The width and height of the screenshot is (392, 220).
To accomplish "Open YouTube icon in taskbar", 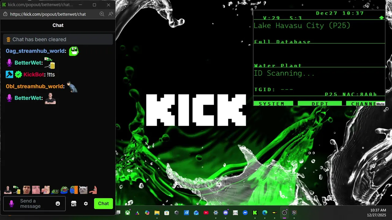I will pos(206,213).
